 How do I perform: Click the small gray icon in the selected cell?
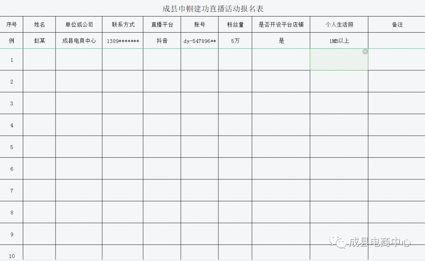click(x=365, y=52)
